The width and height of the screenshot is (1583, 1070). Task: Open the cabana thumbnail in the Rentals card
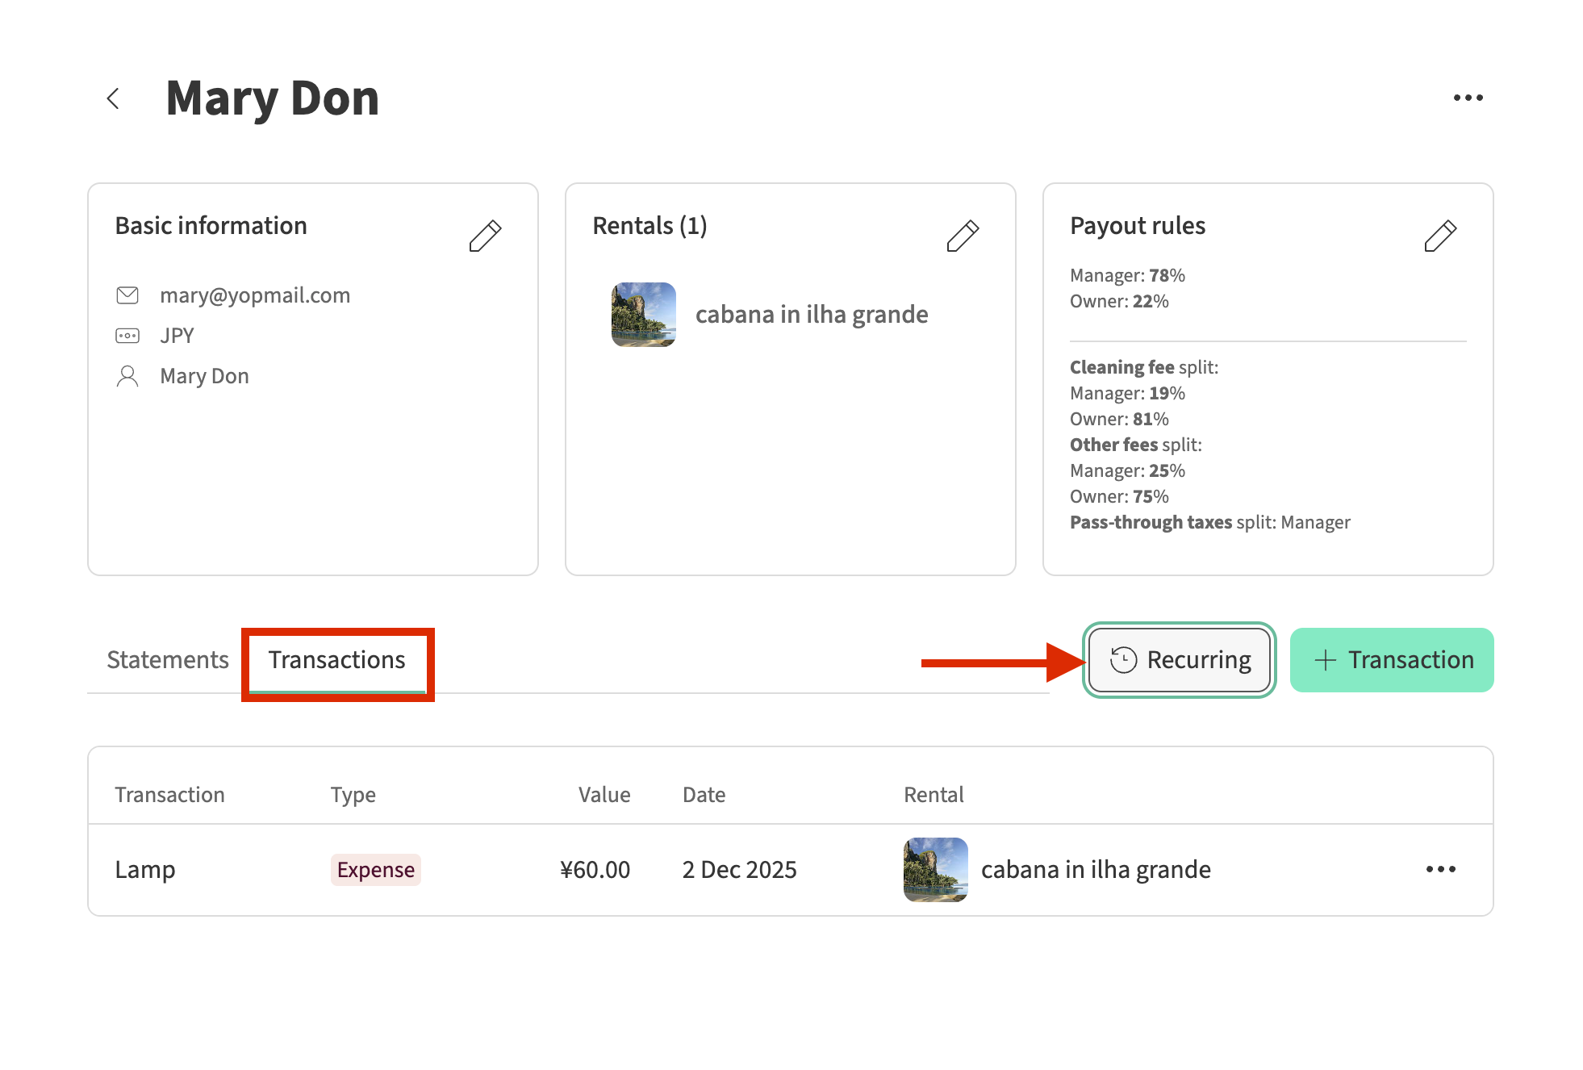point(643,315)
